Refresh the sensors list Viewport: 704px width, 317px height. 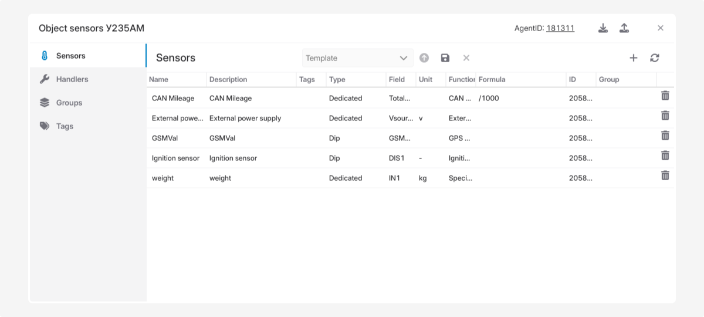[x=655, y=58]
